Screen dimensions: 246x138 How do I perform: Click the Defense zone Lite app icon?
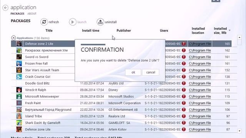(19, 130)
